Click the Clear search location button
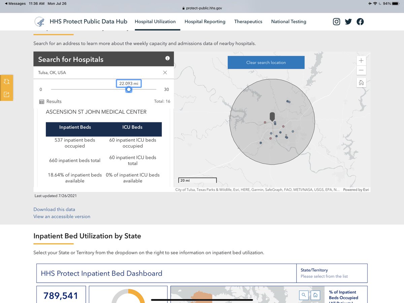 click(x=266, y=62)
